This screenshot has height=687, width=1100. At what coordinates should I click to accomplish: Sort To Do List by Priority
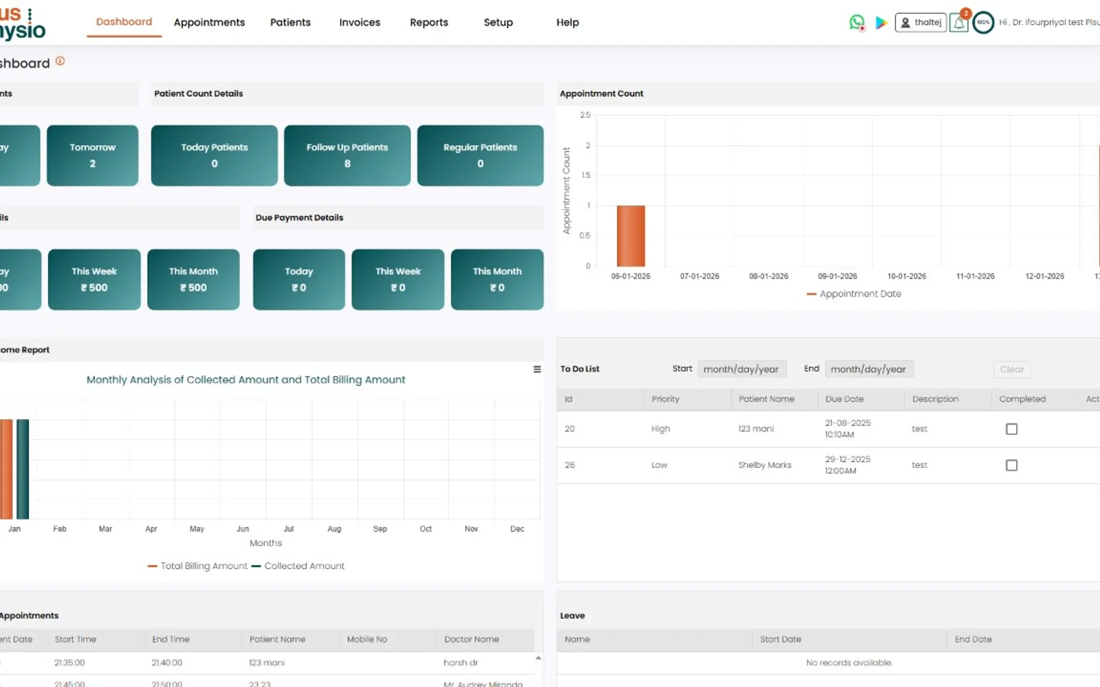point(665,399)
